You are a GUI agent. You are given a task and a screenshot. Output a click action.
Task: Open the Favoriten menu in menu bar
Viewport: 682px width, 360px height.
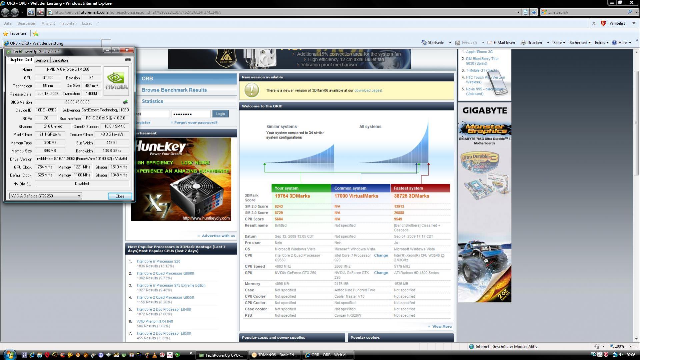click(68, 23)
